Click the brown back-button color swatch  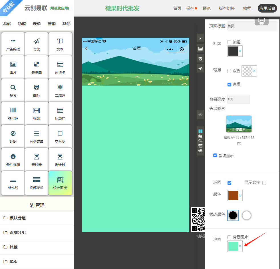pos(233,195)
